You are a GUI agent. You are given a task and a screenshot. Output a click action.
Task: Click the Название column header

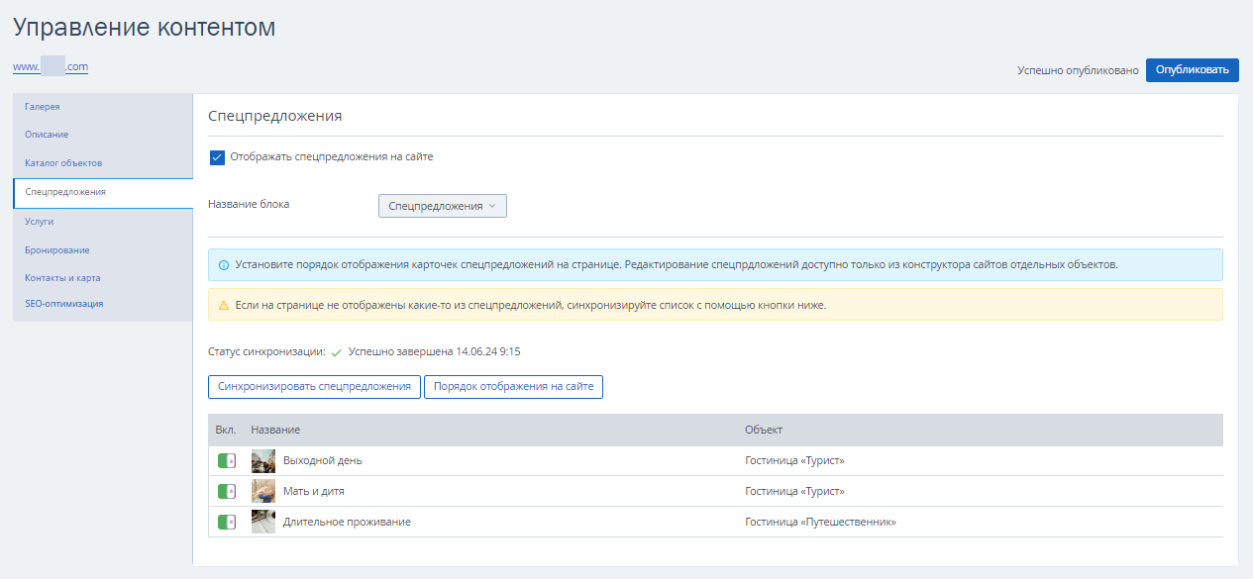[x=275, y=430]
